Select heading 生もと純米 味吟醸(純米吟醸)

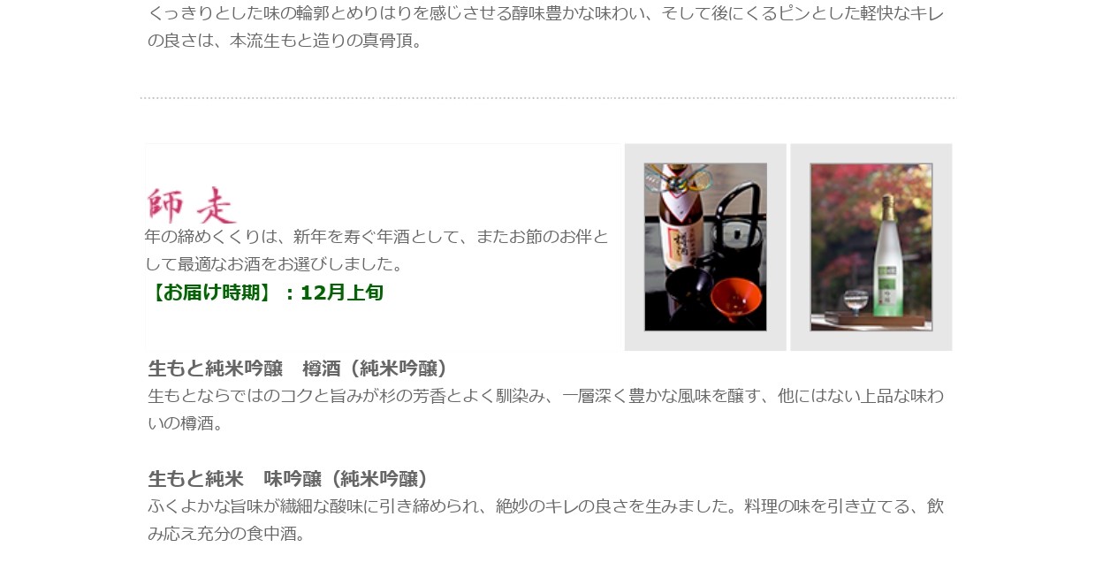pos(288,479)
